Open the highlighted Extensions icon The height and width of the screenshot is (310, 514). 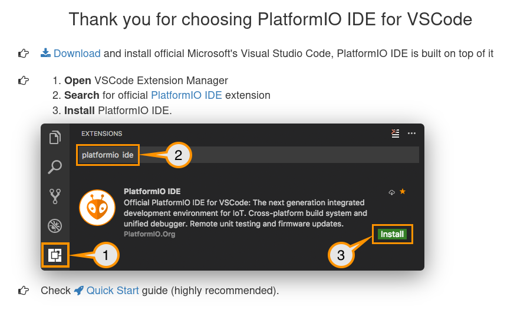(55, 255)
